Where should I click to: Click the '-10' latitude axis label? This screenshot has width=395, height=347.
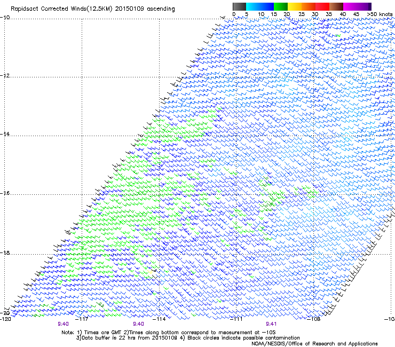coord(5,18)
